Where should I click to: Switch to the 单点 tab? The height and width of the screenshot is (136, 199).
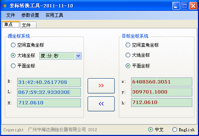point(11,25)
